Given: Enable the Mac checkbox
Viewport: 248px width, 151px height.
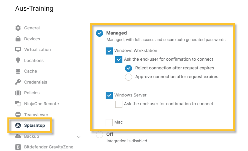Looking at the screenshot, I should (x=109, y=123).
